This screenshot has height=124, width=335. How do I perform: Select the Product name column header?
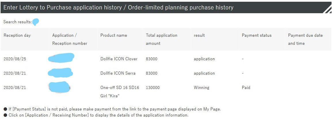[x=114, y=35]
